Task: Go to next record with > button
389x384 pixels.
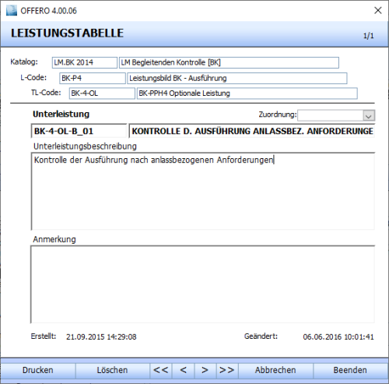Action: (x=205, y=371)
